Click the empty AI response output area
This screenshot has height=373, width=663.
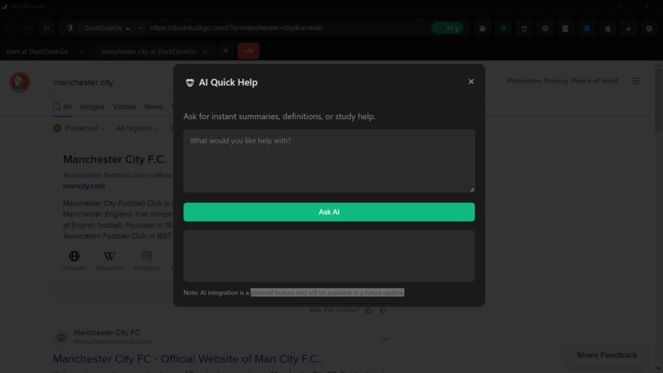(329, 256)
